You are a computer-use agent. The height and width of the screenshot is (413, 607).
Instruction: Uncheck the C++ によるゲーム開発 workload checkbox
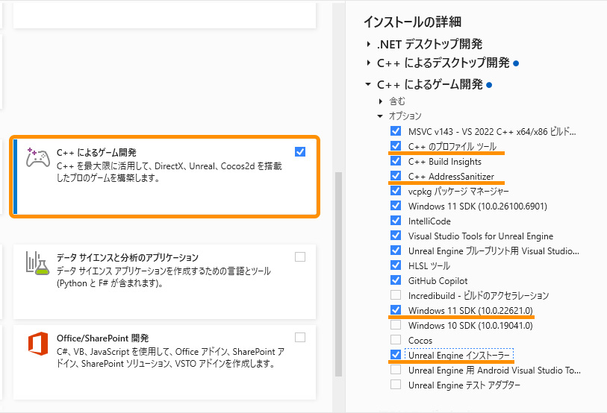300,152
